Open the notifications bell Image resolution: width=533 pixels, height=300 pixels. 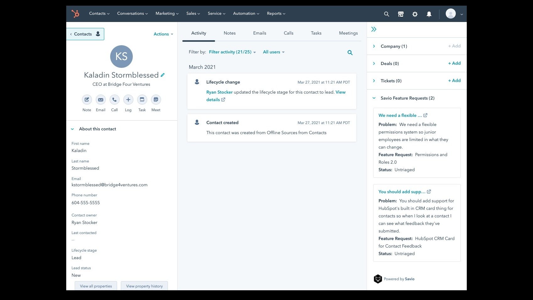click(x=429, y=14)
